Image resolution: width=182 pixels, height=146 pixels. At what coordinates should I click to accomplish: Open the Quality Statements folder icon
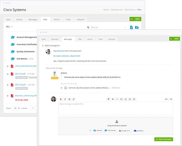[x=13, y=51]
